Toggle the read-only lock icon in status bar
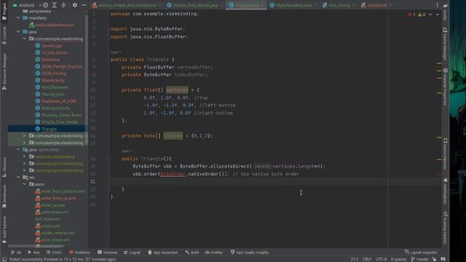Viewport: 466px width, 262px height. [434, 259]
